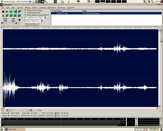Open crossfade settings ellipsis button

click(48, 18)
